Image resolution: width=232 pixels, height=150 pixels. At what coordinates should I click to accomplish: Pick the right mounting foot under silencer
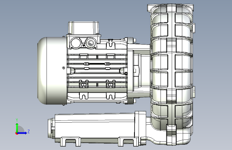(x=128, y=141)
